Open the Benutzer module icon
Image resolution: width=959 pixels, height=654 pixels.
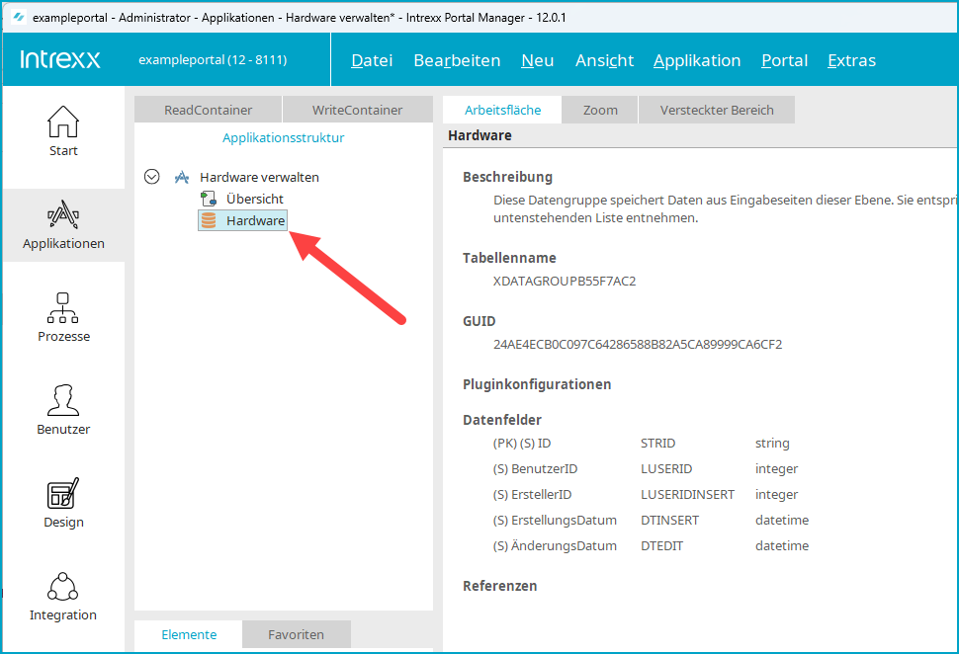(x=63, y=400)
